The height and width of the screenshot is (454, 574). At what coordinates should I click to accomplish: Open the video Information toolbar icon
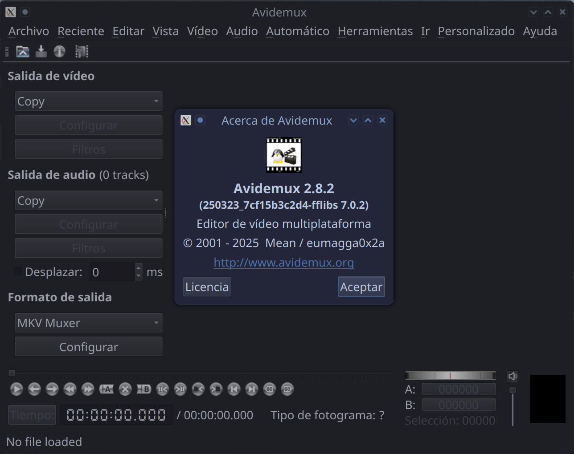point(59,52)
